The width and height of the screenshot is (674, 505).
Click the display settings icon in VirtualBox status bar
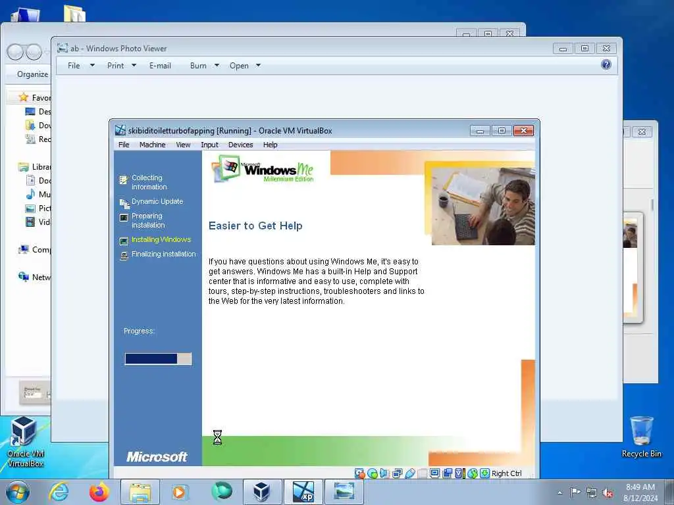(434, 473)
